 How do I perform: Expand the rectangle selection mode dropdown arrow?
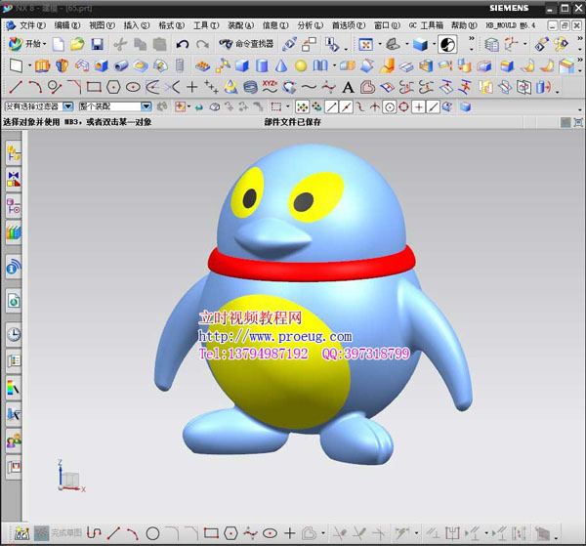tap(287, 107)
